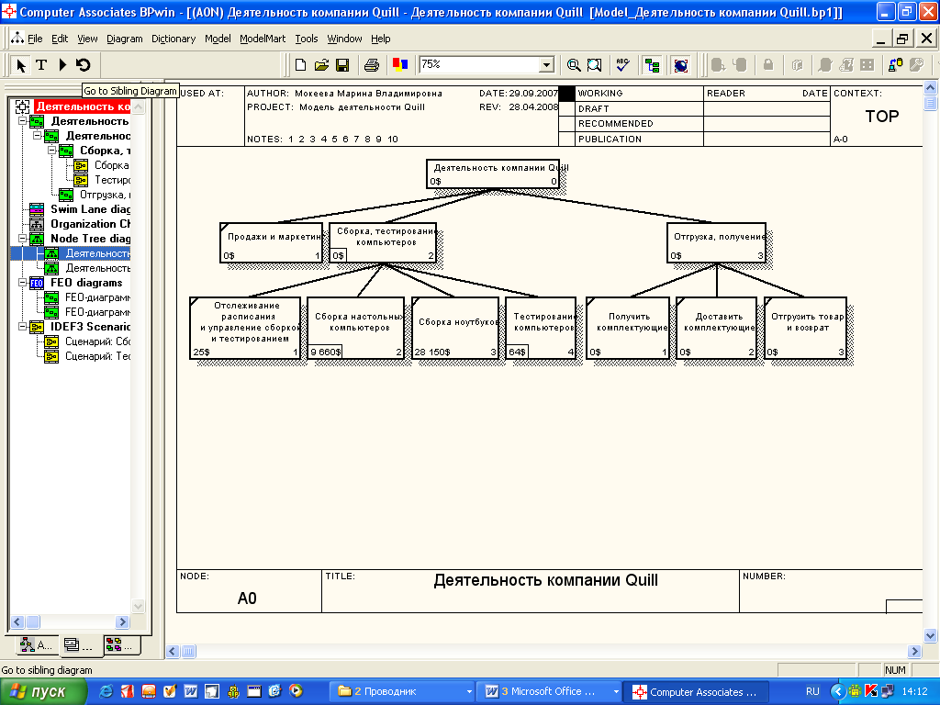Screen dimensions: 940x705
Task: Click the Доставить комплектующие node box
Action: tap(716, 328)
